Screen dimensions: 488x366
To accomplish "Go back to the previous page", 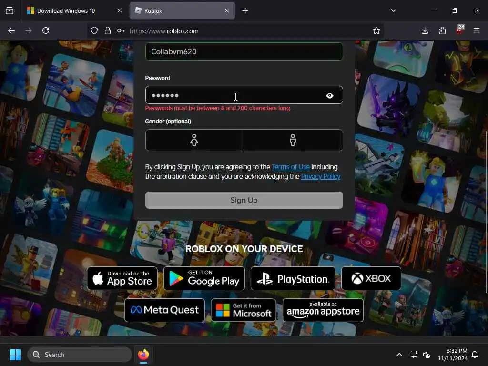I will pos(11,30).
